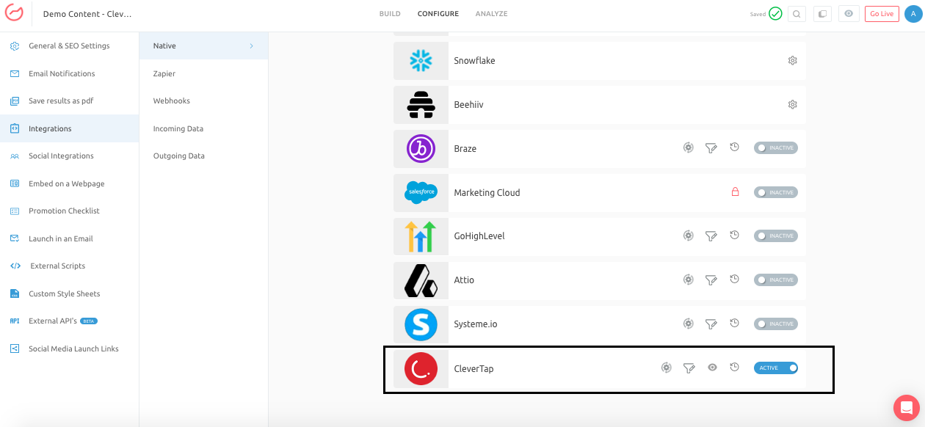Enable the GoHighLevel integration switch
This screenshot has width=925, height=427.
pos(775,236)
